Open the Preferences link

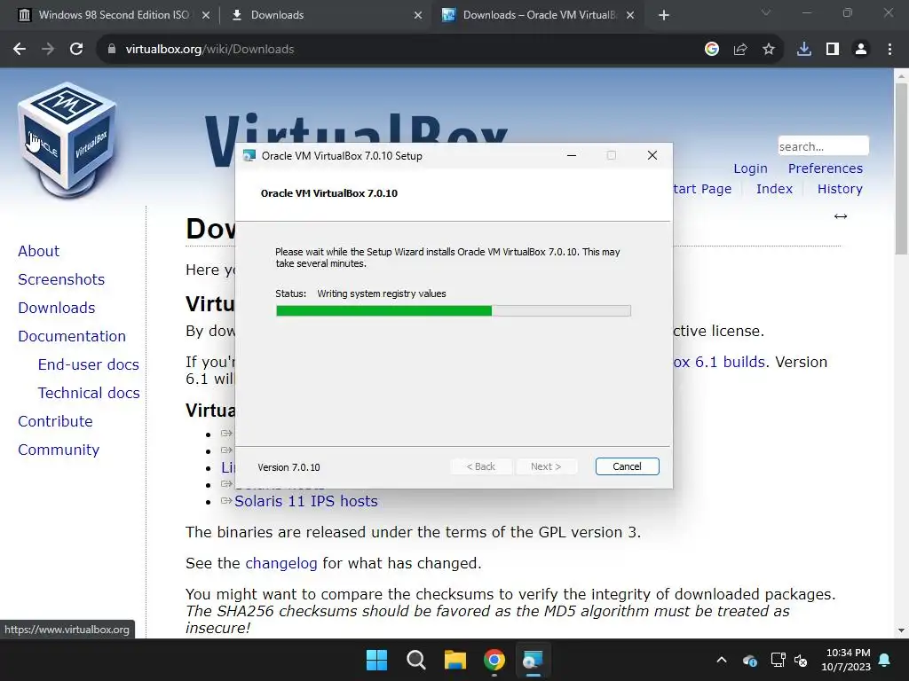pyautogui.click(x=826, y=168)
